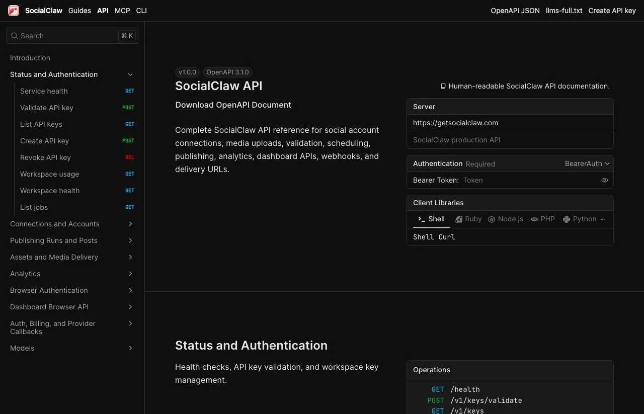Expand Auth, Billing, and Provider Callbacks
The height and width of the screenshot is (414, 644).
coord(130,323)
